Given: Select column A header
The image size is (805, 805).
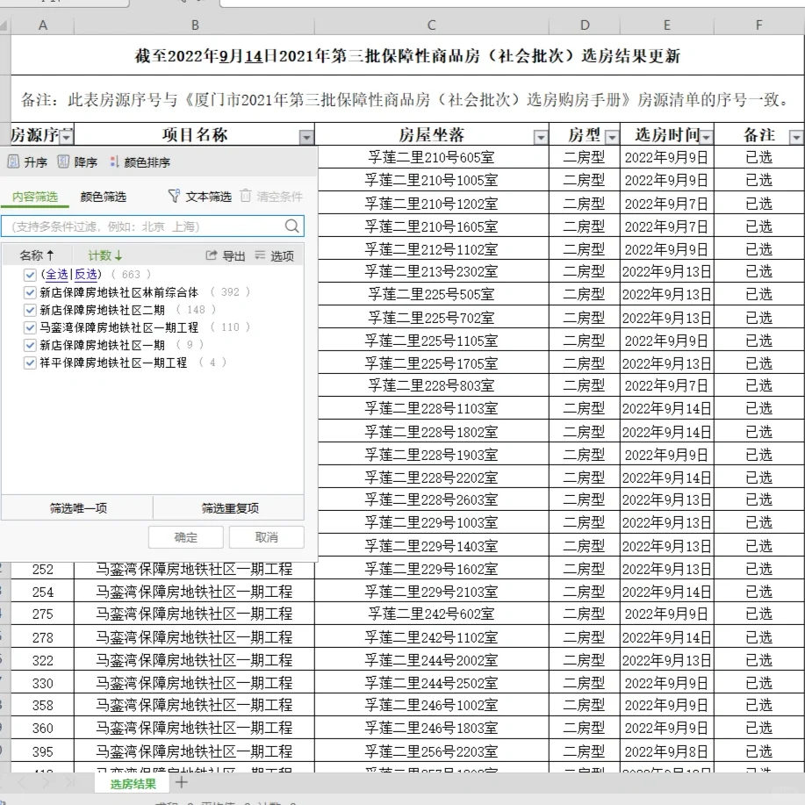Looking at the screenshot, I should [x=43, y=25].
